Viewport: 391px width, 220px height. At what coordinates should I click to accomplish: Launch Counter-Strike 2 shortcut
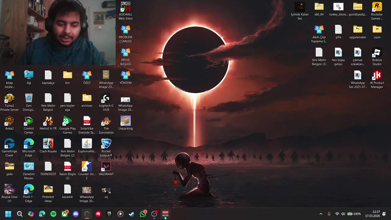click(x=87, y=171)
